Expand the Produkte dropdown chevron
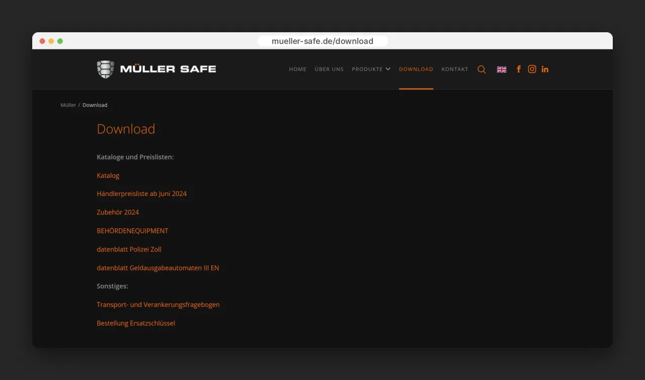Viewport: 645px width, 380px height. click(x=388, y=69)
